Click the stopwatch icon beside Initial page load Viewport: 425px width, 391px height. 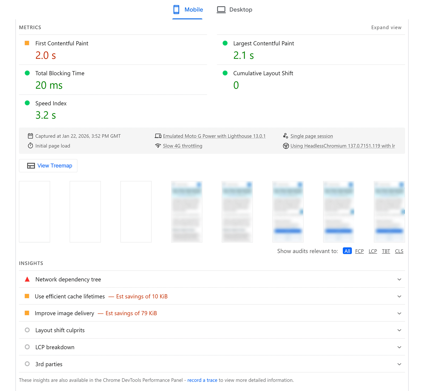[x=31, y=145]
